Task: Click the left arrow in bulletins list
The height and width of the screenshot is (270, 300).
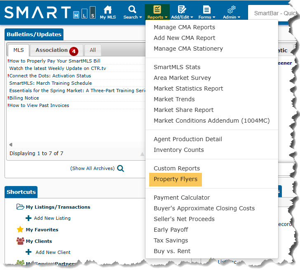Action: [x=11, y=144]
